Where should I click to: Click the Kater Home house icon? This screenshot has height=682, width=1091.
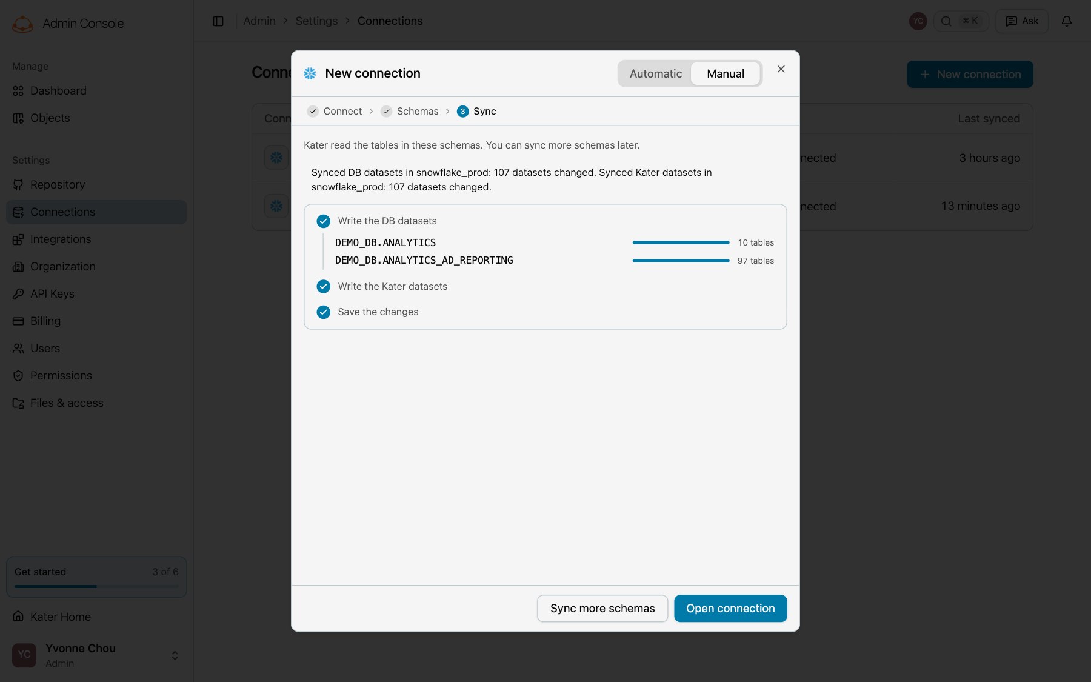tap(18, 617)
